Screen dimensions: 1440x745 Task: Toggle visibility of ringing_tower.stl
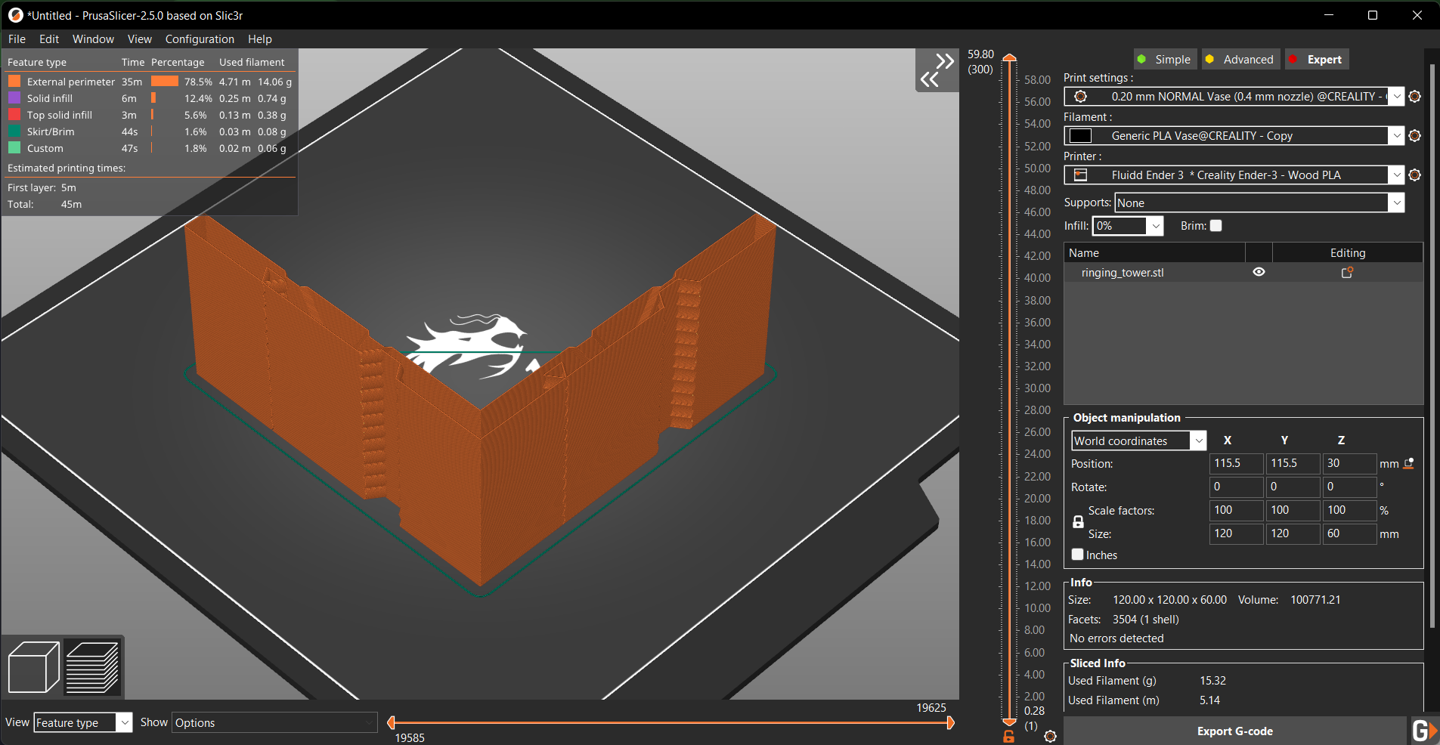point(1259,273)
